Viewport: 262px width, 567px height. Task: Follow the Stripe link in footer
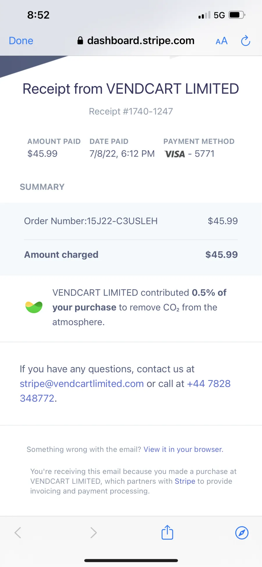[x=185, y=481]
